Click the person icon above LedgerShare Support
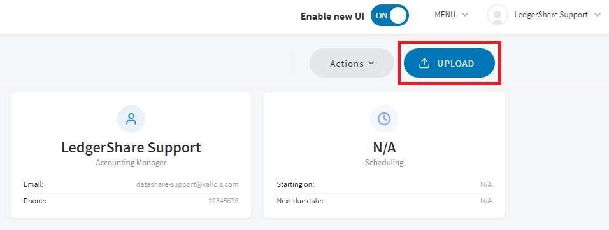 (131, 119)
